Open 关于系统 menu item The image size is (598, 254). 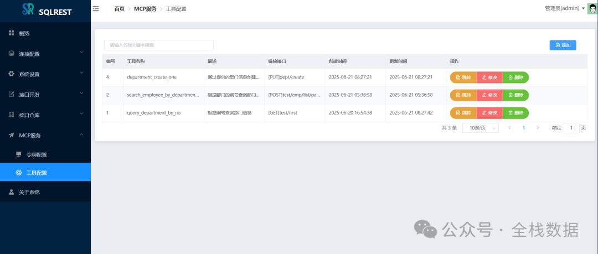[45, 192]
